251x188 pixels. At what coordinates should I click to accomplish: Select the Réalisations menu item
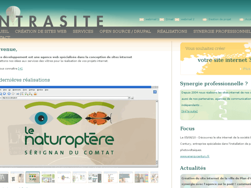[x=172, y=31]
